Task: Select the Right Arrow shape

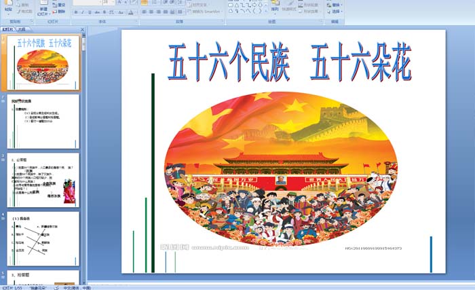Action: (x=254, y=5)
